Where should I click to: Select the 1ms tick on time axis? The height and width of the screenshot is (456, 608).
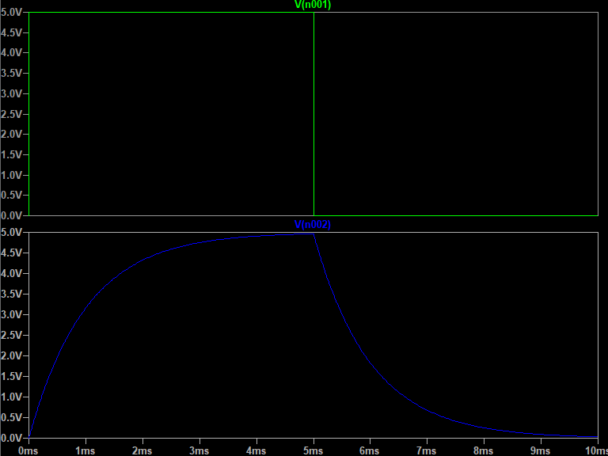pos(85,450)
